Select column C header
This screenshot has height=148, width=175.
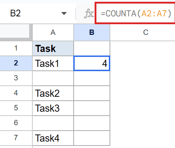click(146, 32)
